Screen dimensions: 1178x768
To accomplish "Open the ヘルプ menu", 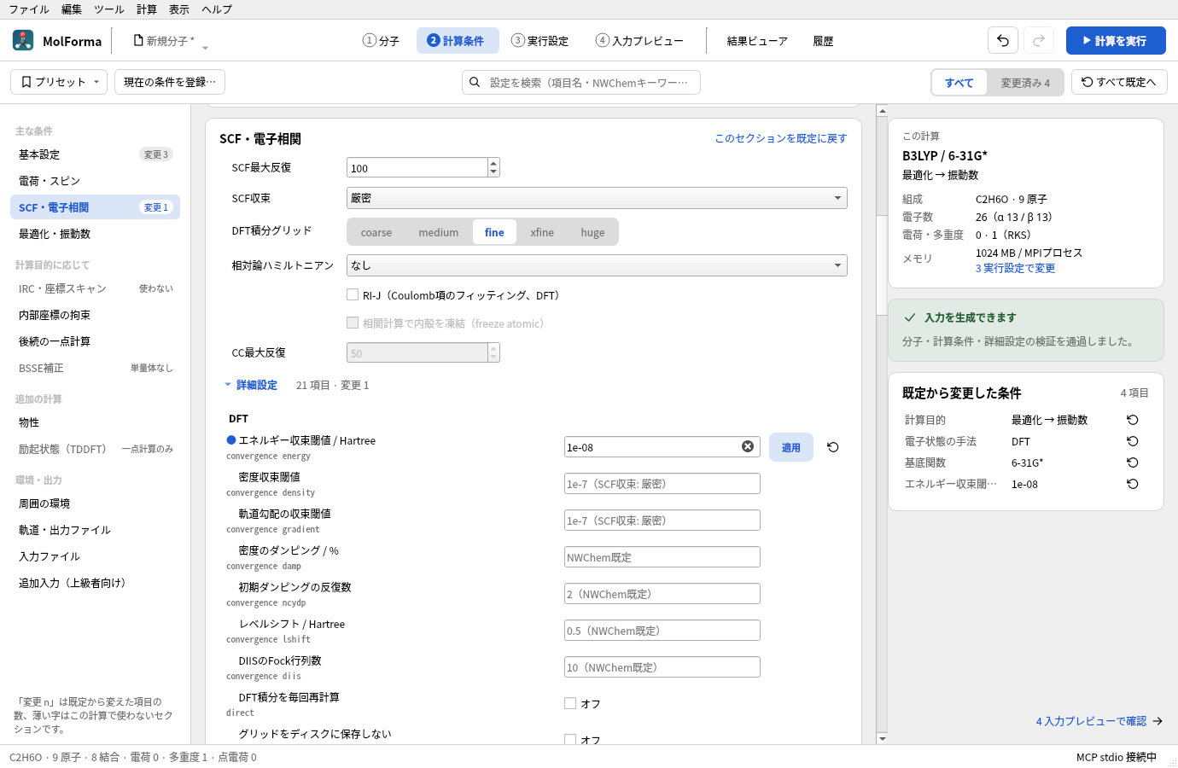I will click(217, 9).
